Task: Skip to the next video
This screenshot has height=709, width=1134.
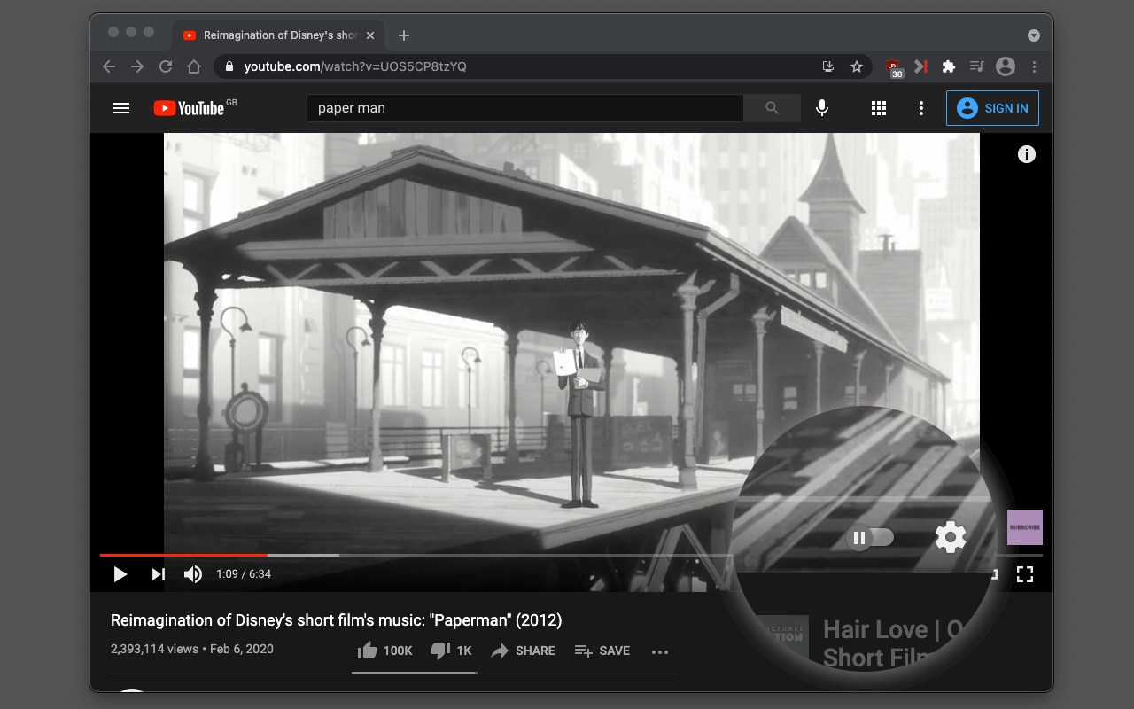Action: [x=158, y=574]
